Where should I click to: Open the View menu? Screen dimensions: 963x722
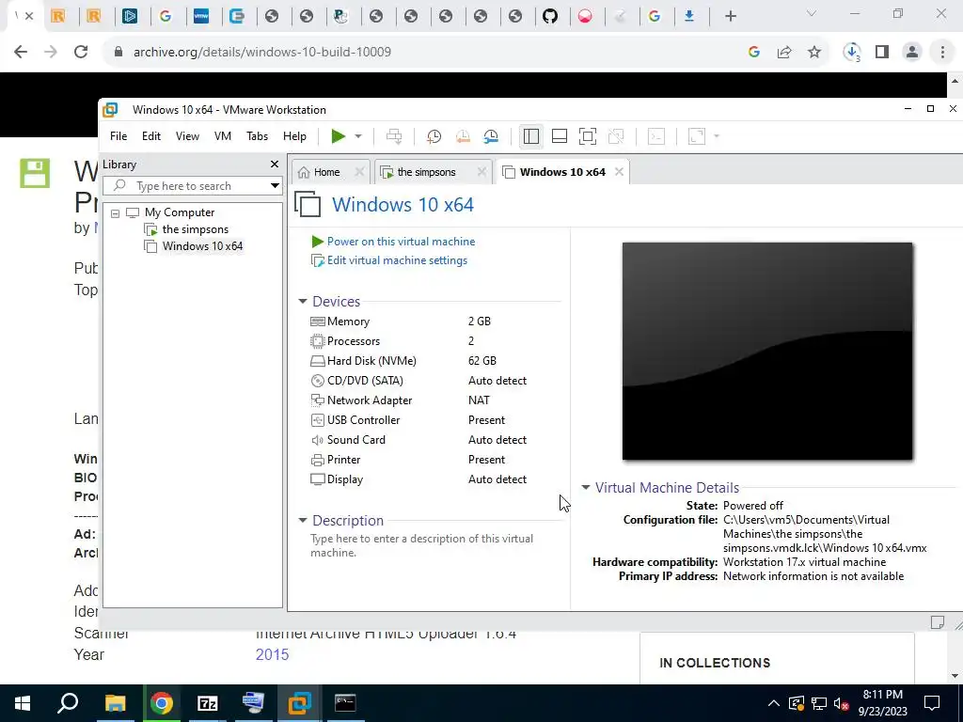[x=187, y=136]
